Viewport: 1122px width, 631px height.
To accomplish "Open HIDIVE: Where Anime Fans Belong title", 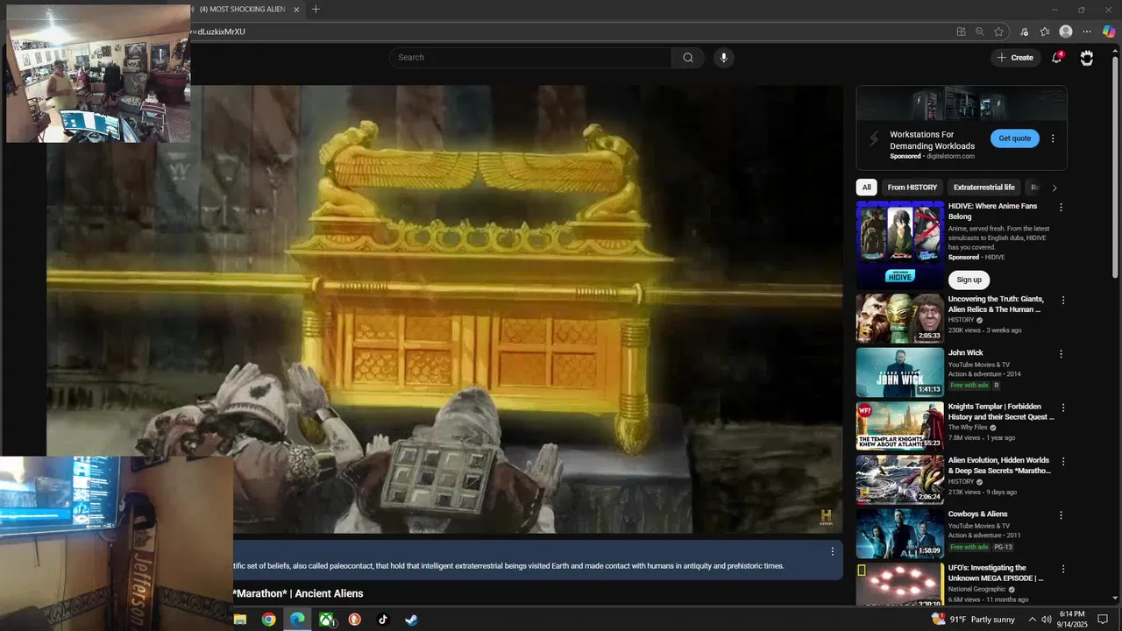I will (x=992, y=211).
